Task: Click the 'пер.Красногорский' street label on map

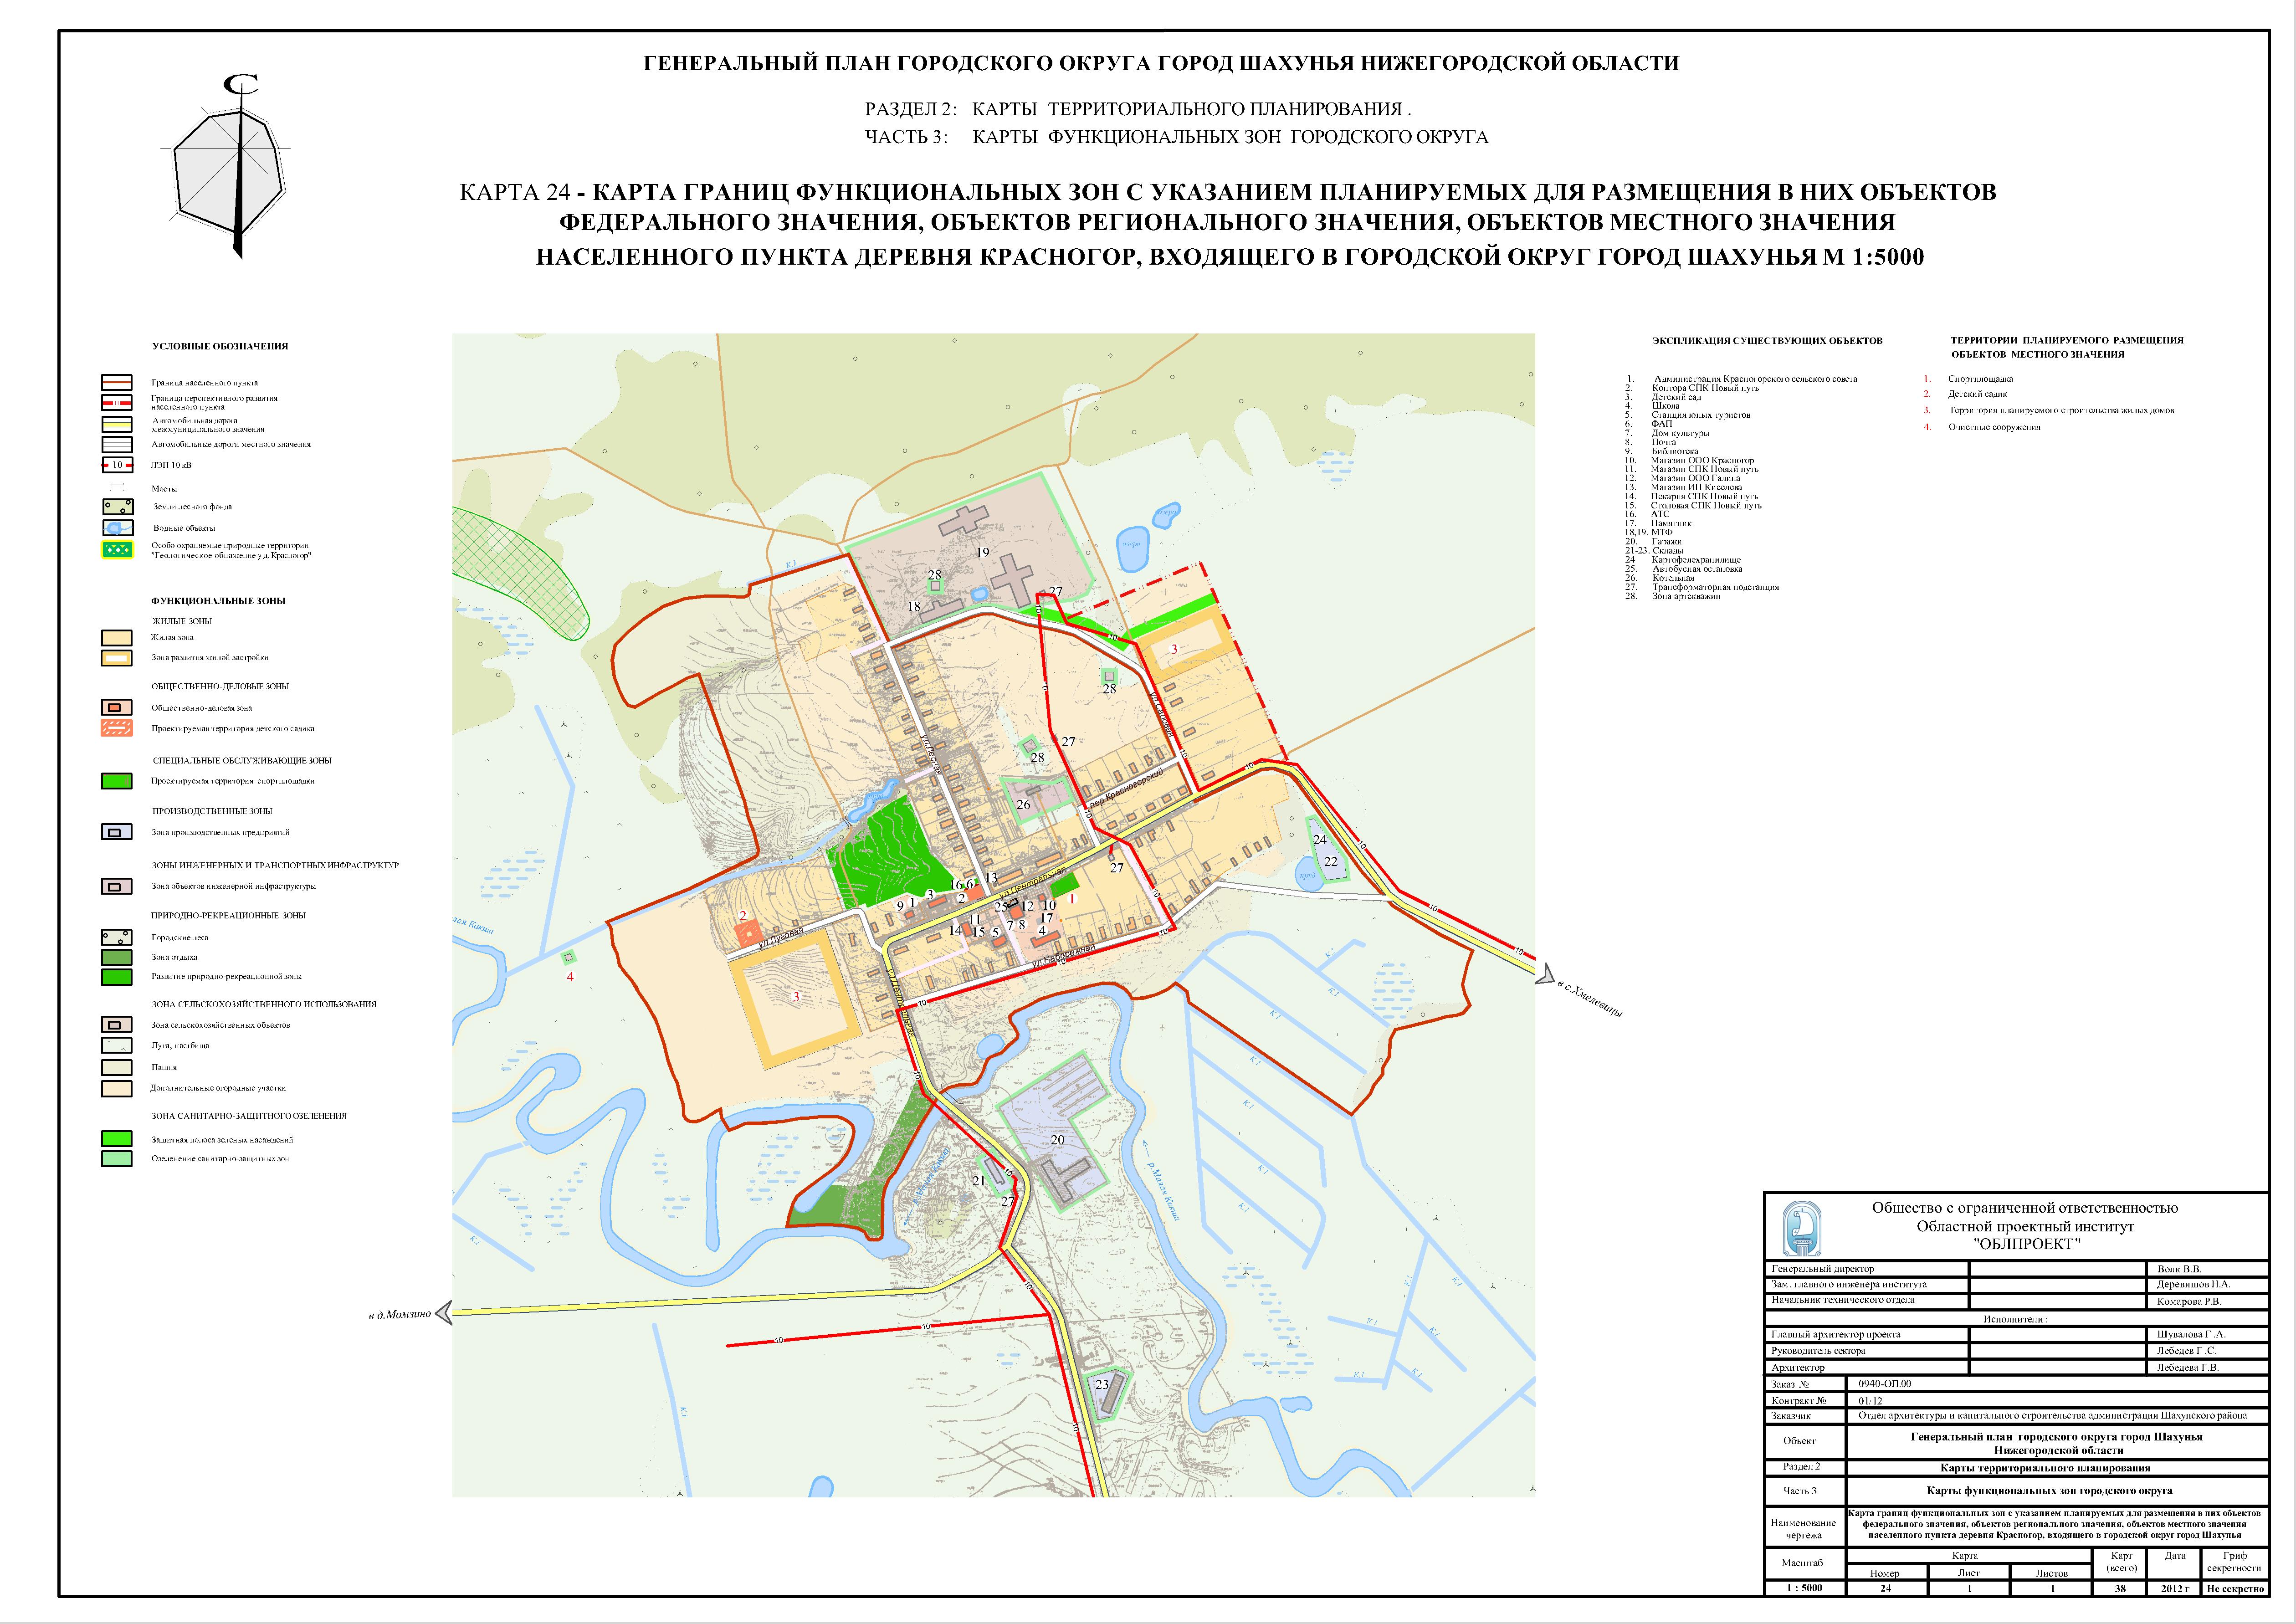Action: 1126,789
